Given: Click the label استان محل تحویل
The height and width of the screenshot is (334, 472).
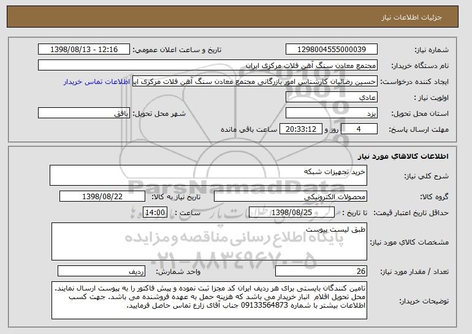Looking at the screenshot, I should coord(420,113).
